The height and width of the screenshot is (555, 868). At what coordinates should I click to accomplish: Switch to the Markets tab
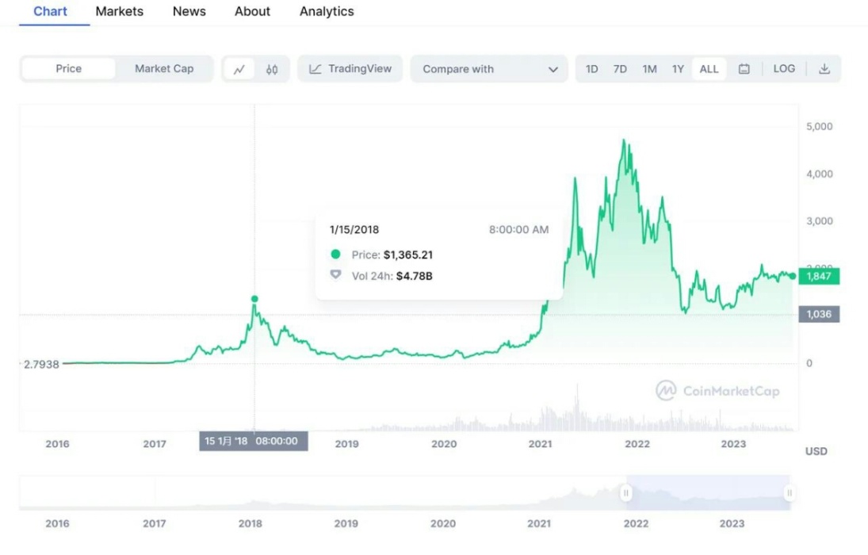click(x=119, y=11)
